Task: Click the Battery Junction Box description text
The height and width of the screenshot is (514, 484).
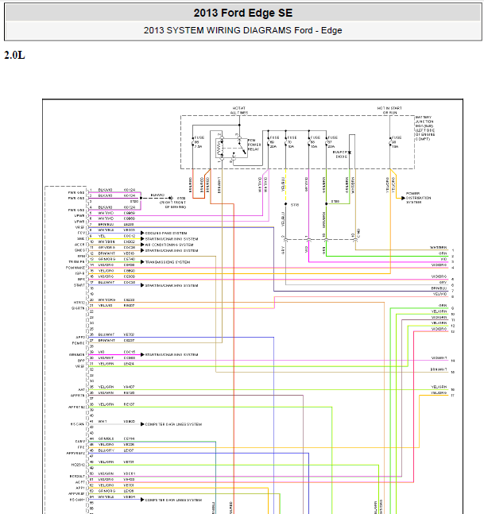Action: (425, 128)
